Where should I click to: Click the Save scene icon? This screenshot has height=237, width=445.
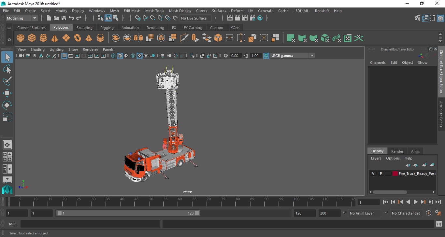[64, 18]
